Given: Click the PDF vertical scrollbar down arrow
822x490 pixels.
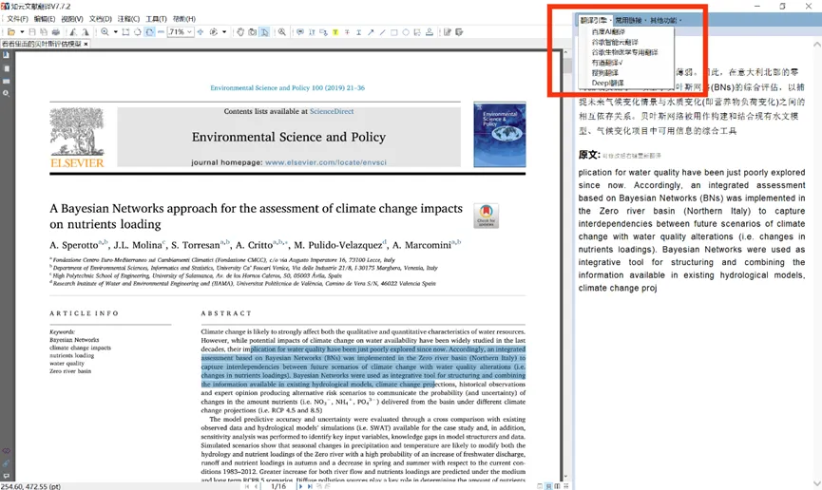Looking at the screenshot, I should (565, 477).
